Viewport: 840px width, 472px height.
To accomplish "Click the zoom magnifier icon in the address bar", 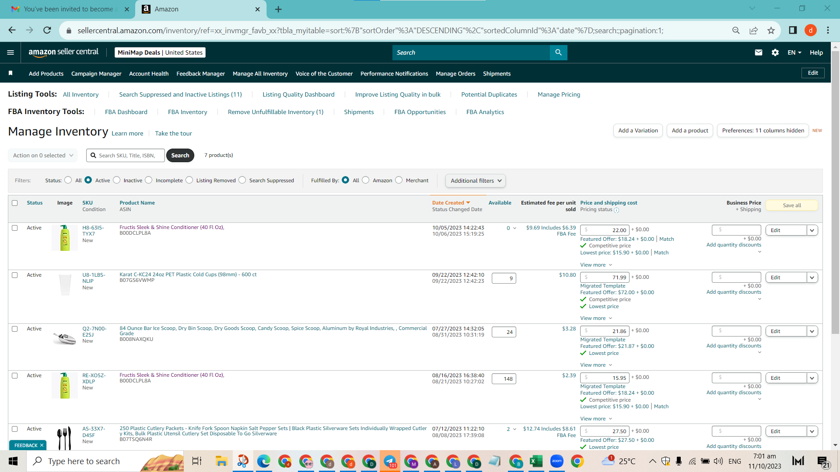I will point(736,30).
